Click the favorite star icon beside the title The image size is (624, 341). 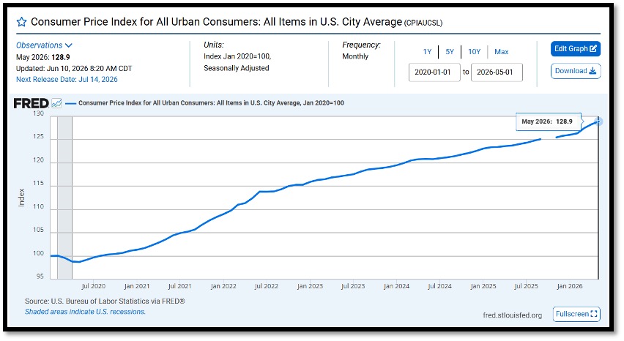tap(21, 22)
